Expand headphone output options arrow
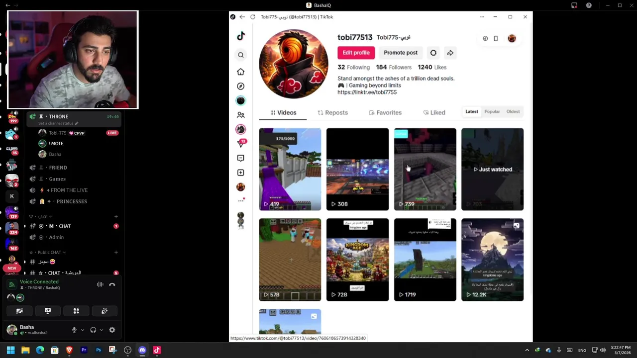The width and height of the screenshot is (637, 358). coord(102,330)
